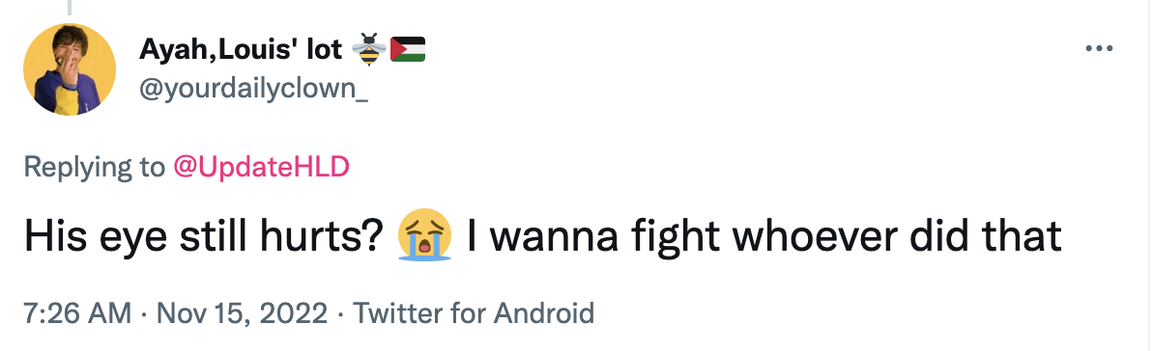Click the 'Replying to' label

96,168
